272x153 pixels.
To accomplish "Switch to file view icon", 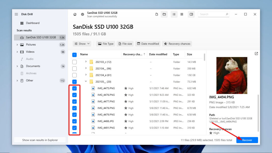I will 157,14.
